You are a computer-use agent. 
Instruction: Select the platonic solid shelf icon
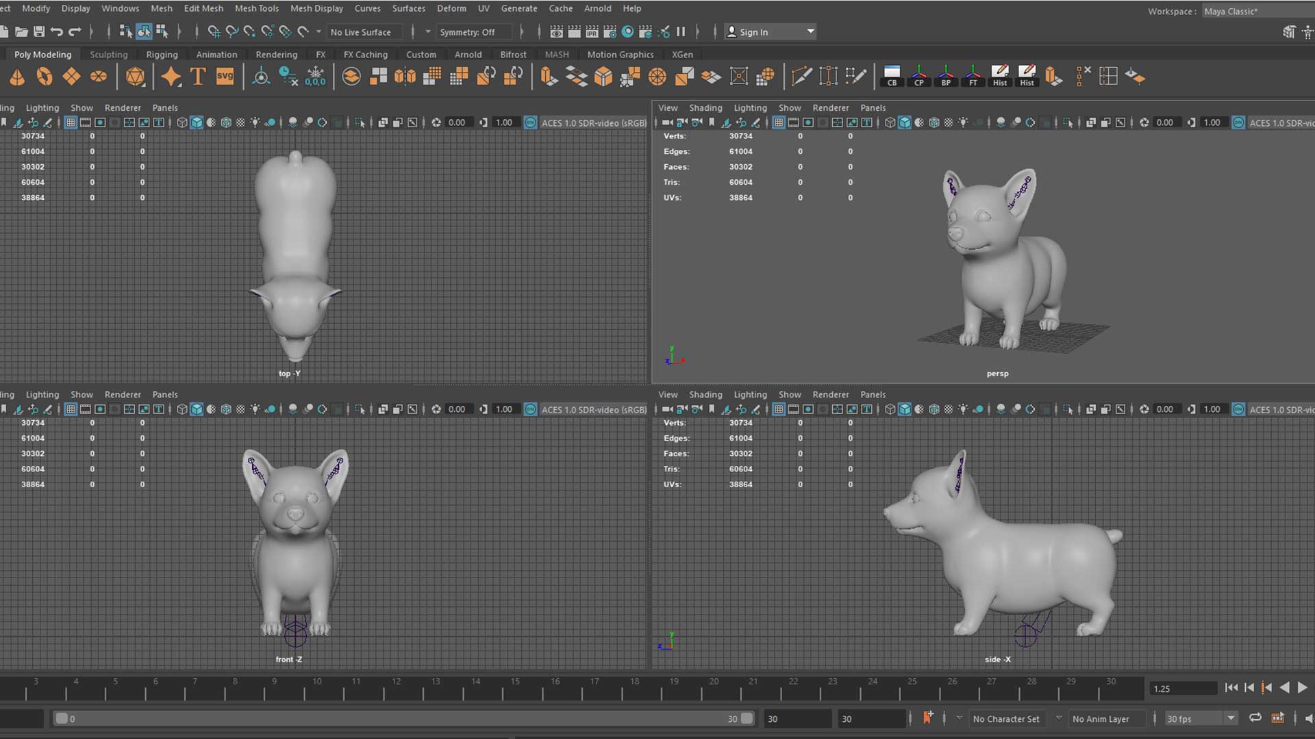pyautogui.click(x=136, y=77)
